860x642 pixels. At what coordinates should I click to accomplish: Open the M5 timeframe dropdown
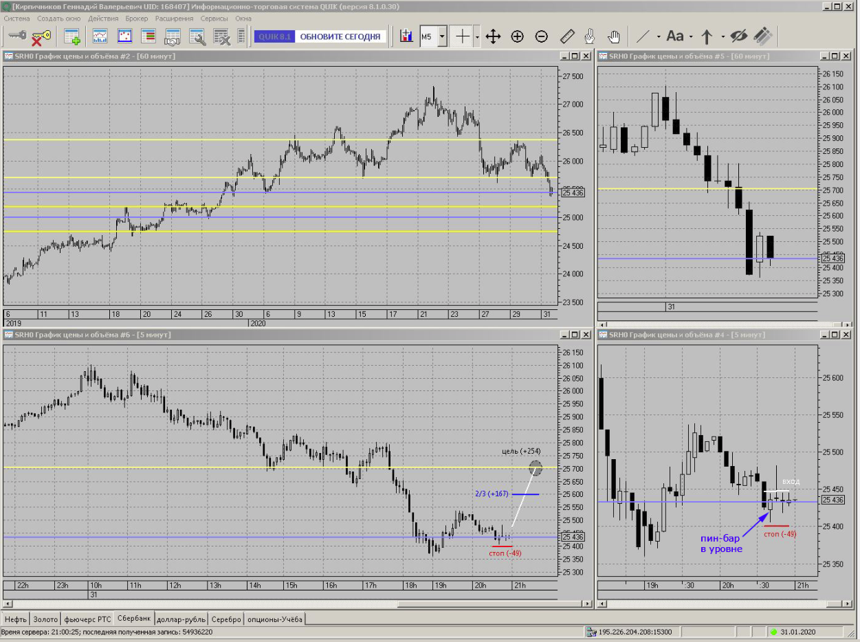tap(442, 36)
